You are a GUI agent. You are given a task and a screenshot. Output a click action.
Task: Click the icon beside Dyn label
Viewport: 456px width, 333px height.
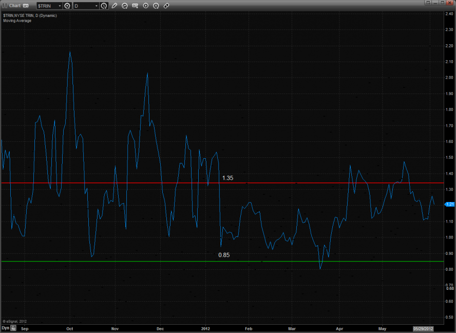tap(14, 327)
